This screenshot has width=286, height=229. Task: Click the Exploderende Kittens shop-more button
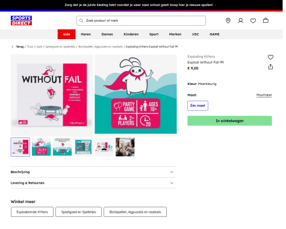(32, 212)
